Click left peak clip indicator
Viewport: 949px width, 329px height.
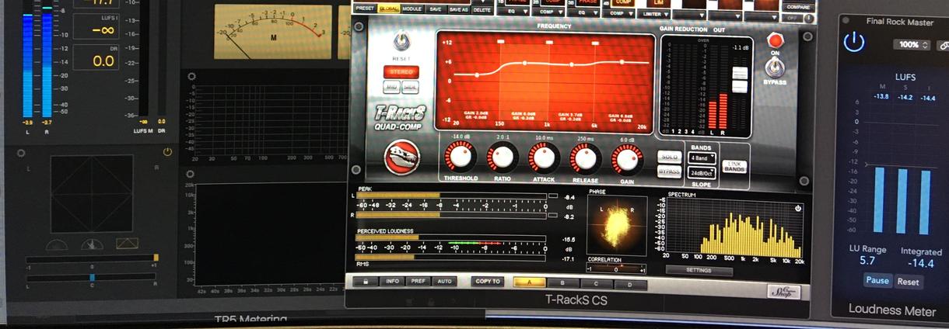(553, 196)
